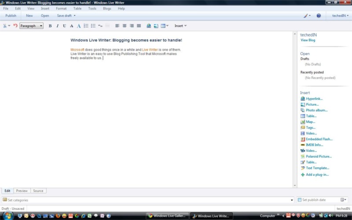Screen dimensions: 352x220
Task: Click the Tags... sidebar link
Action: [311, 128]
